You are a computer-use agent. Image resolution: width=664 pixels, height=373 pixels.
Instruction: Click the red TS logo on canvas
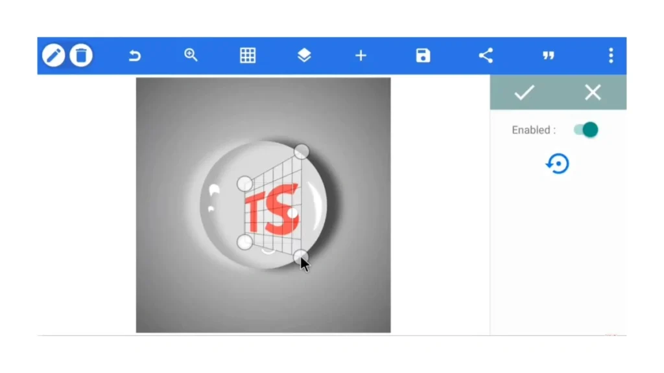pyautogui.click(x=272, y=210)
